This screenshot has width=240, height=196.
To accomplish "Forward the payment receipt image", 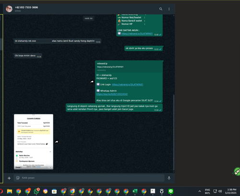I will click(57, 142).
